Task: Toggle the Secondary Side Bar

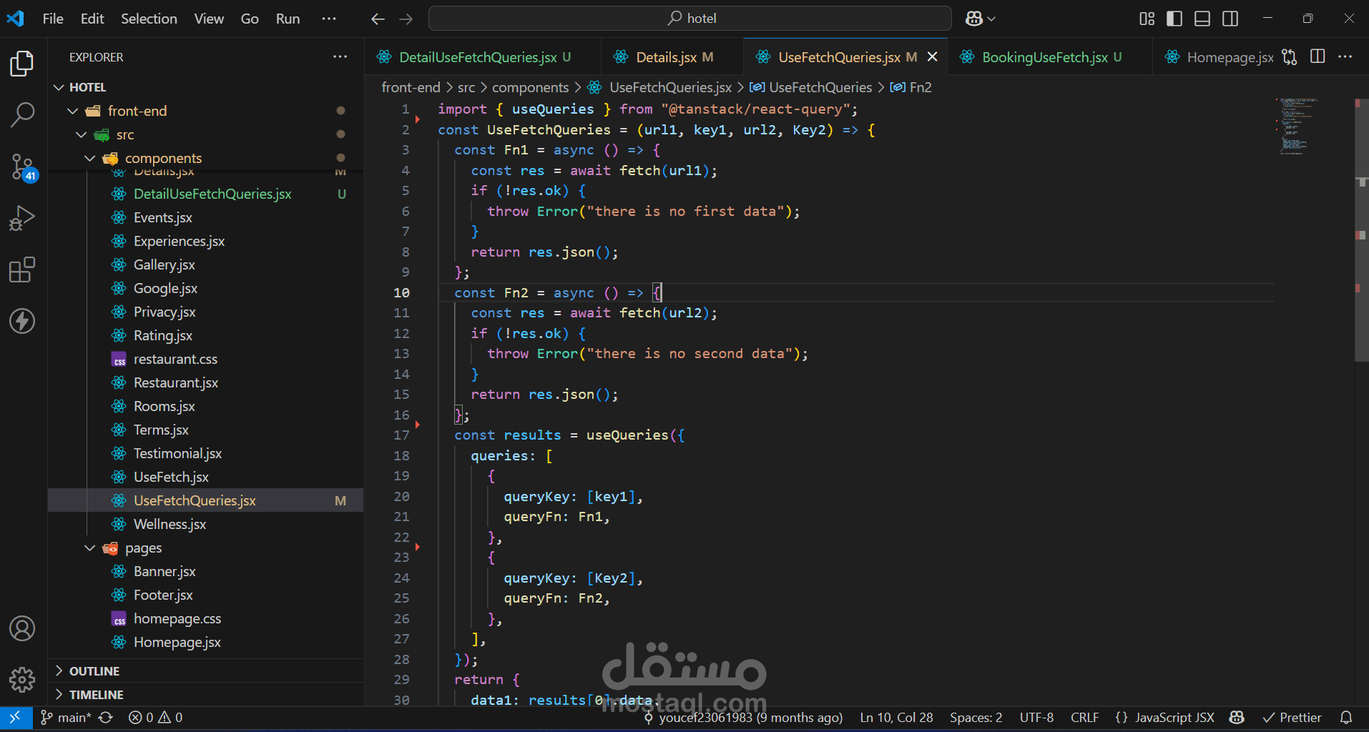Action: [1230, 19]
